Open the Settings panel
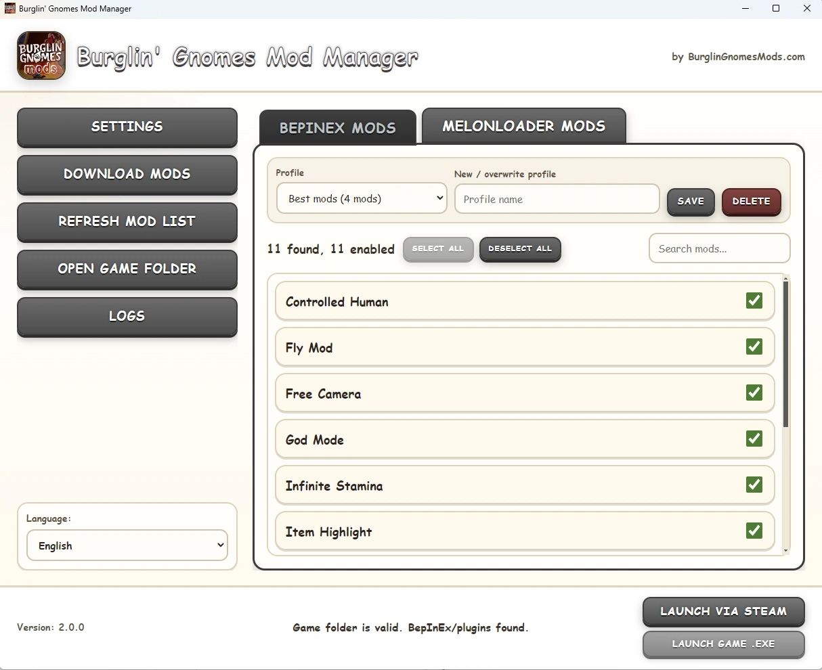This screenshot has width=822, height=670. click(x=127, y=127)
